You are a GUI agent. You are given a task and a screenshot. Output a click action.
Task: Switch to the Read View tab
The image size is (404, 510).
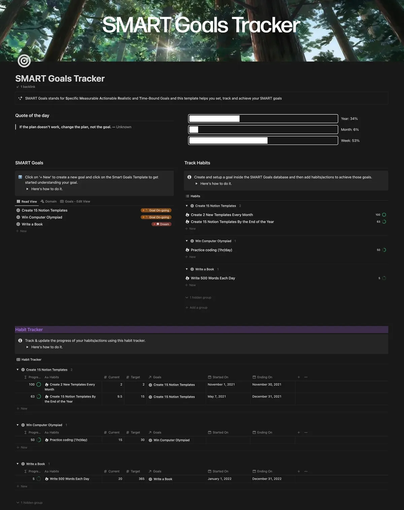[27, 202]
